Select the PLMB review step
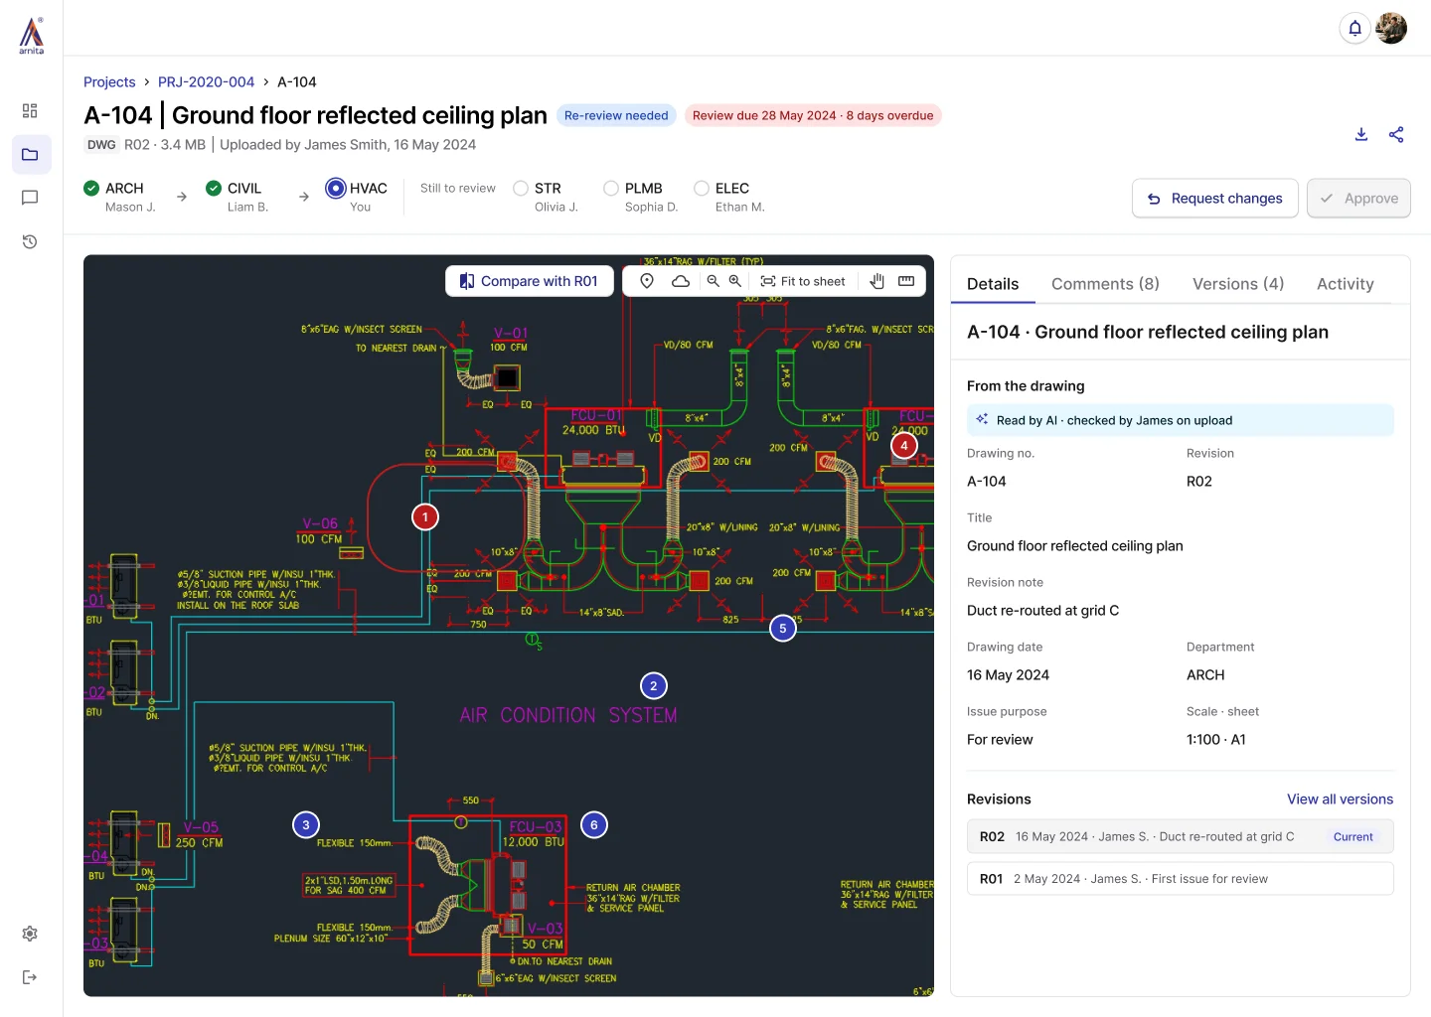The height and width of the screenshot is (1017, 1431). 641,197
